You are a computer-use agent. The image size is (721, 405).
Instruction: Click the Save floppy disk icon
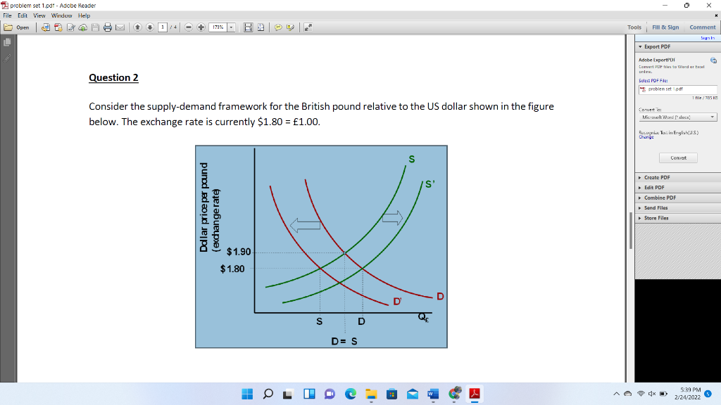coord(95,27)
